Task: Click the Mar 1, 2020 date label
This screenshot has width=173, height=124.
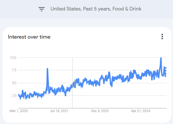Action: 19,111
